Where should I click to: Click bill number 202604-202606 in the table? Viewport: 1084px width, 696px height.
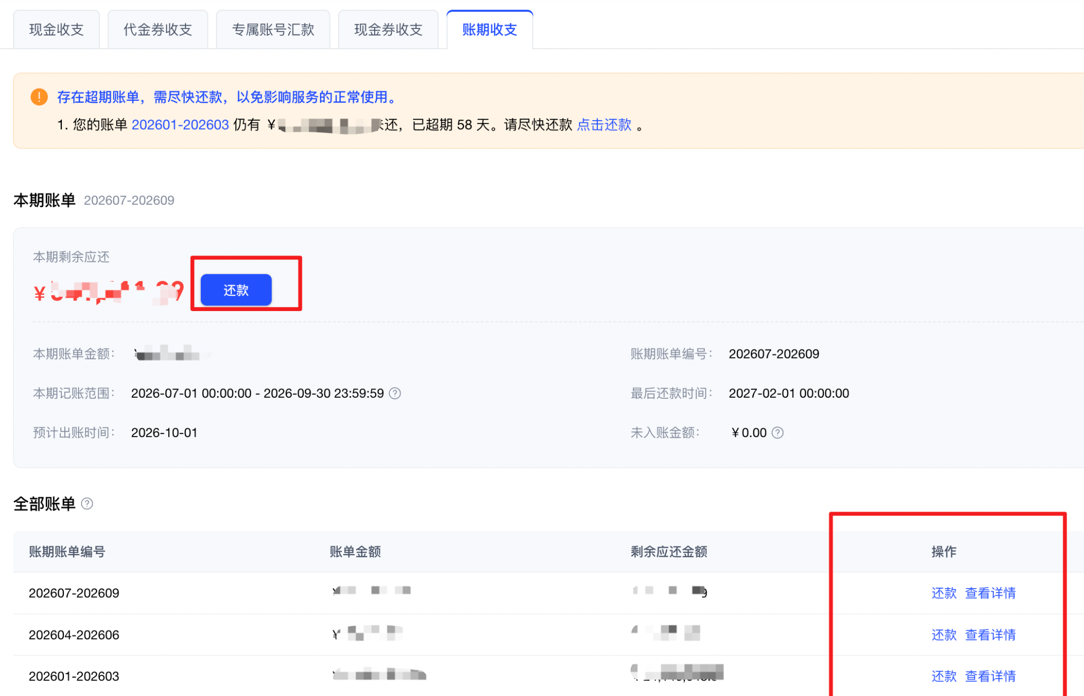[x=74, y=635]
